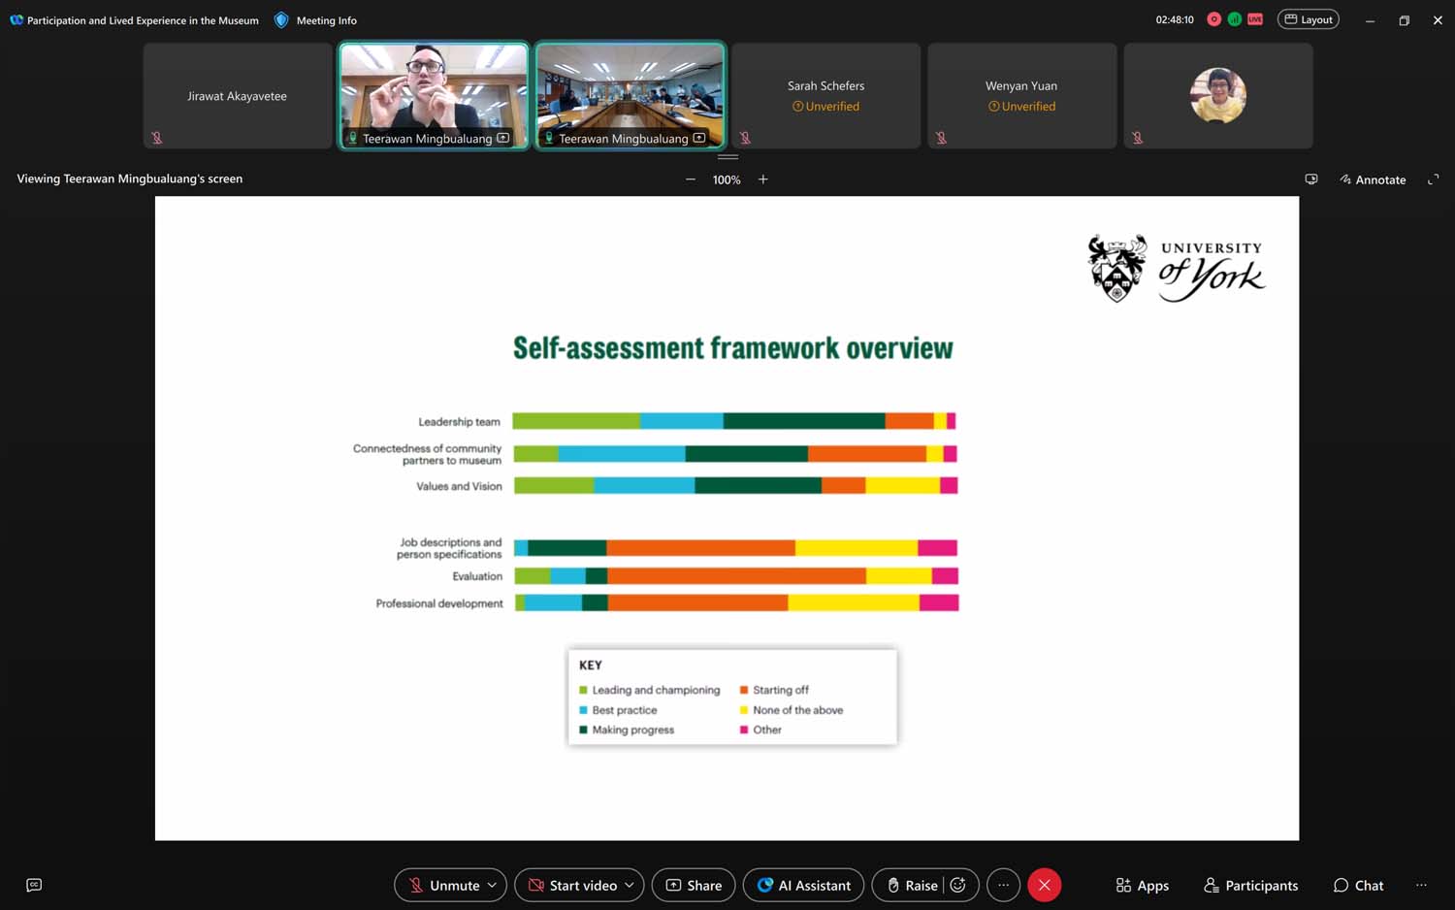
Task: Open the Participants panel
Action: point(1250,885)
